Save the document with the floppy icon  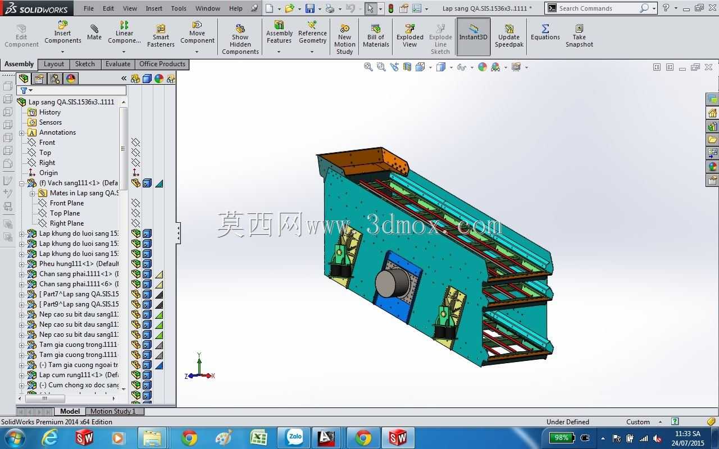(x=310, y=8)
